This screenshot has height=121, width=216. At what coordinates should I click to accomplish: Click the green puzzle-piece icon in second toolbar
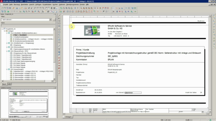coord(8,12)
